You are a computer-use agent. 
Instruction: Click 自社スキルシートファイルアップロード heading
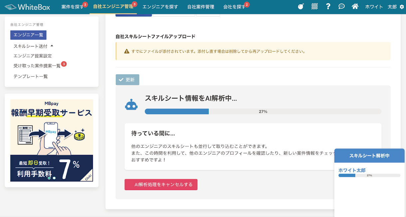(x=155, y=36)
